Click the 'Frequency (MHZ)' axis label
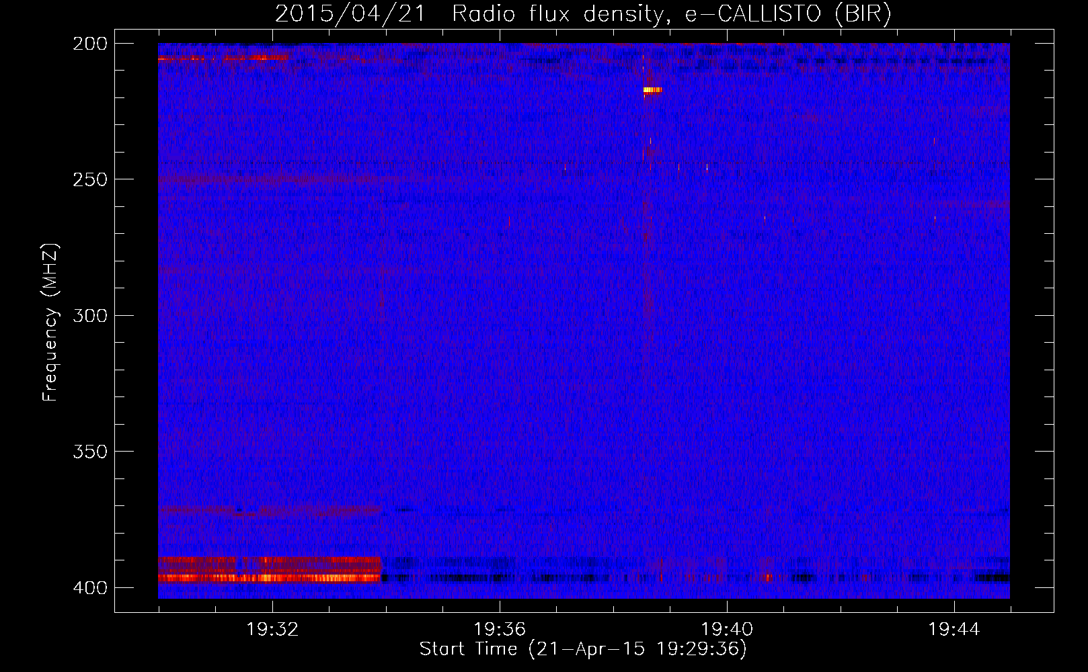The height and width of the screenshot is (672, 1088). 50,323
